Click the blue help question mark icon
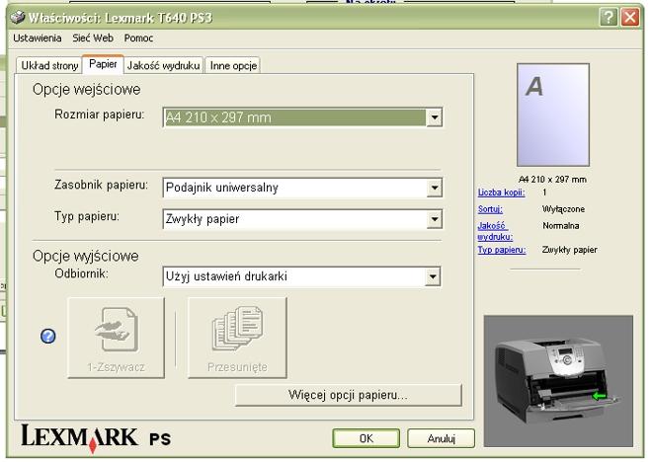Image resolution: width=651 pixels, height=462 pixels. click(x=48, y=336)
